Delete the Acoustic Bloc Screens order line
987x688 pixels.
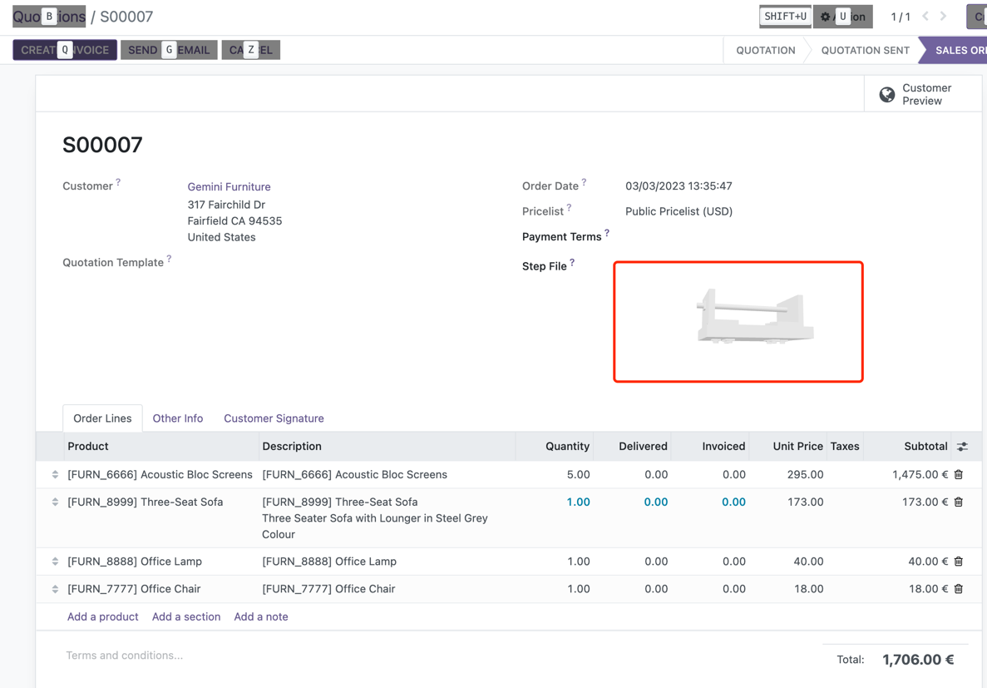click(x=959, y=474)
